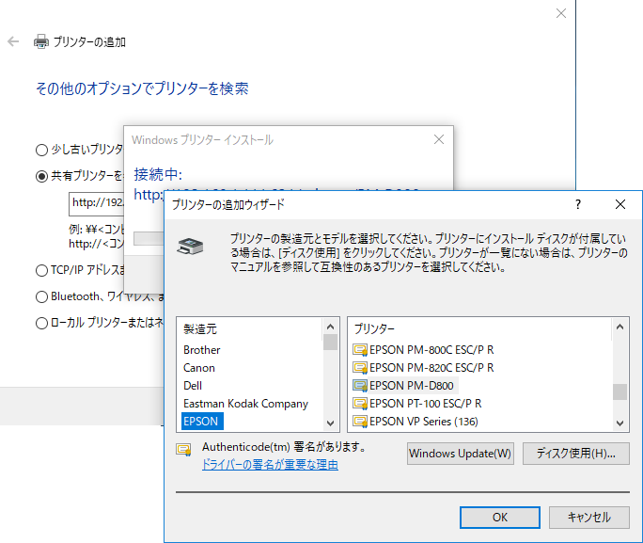
Task: Confirm the wizard with OK button
Action: click(x=500, y=518)
